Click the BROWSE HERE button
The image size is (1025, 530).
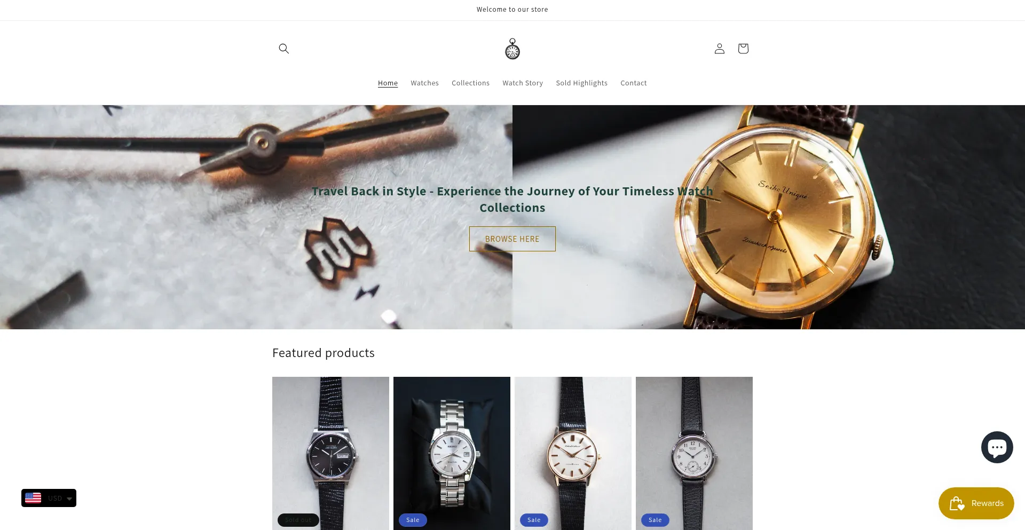512,239
